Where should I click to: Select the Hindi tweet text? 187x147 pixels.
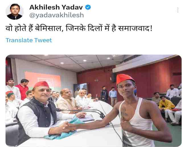tap(79, 28)
